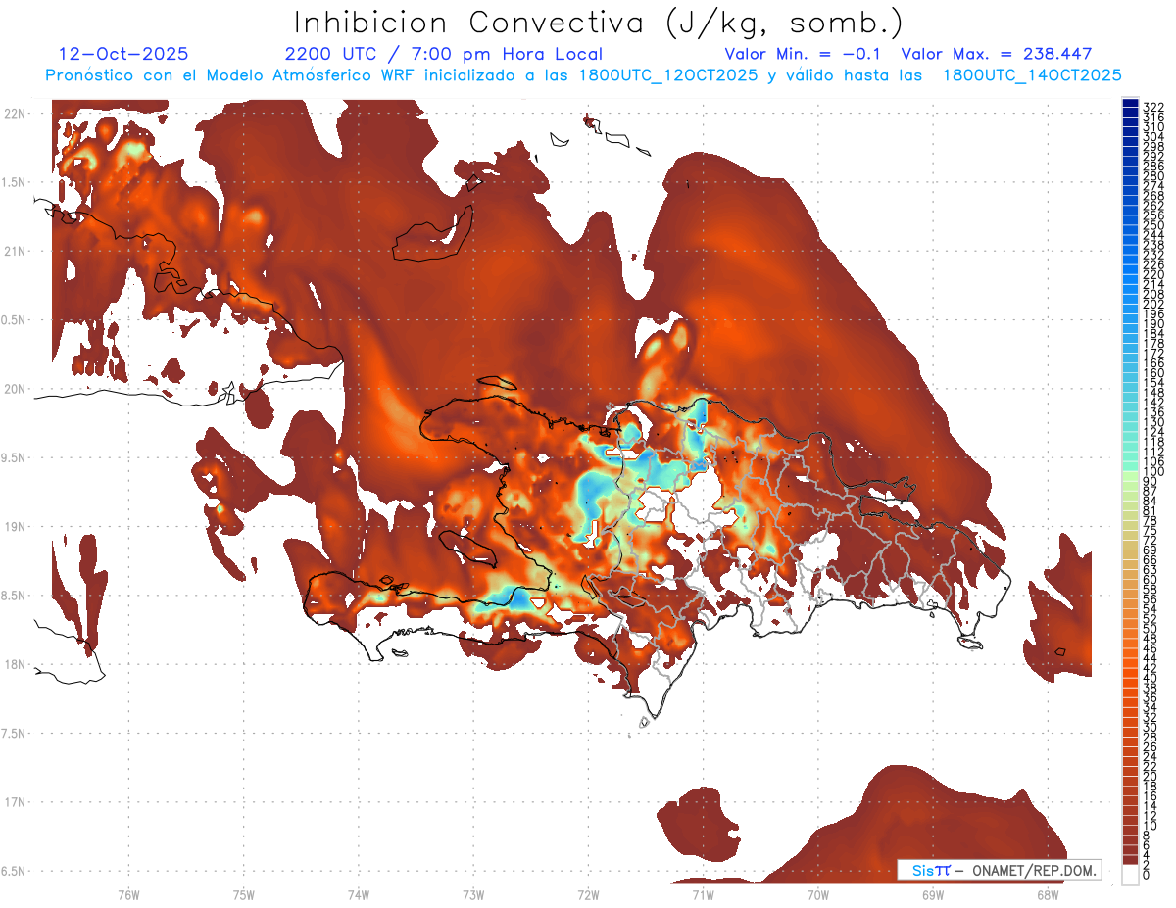
Task: Pick the dark blue 322 swatch on colorbar
Action: pyautogui.click(x=1130, y=106)
